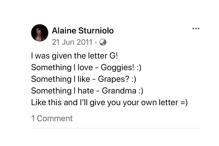Select the line 'I was given the letter G!'
The width and height of the screenshot is (219, 146).
pos(74,56)
